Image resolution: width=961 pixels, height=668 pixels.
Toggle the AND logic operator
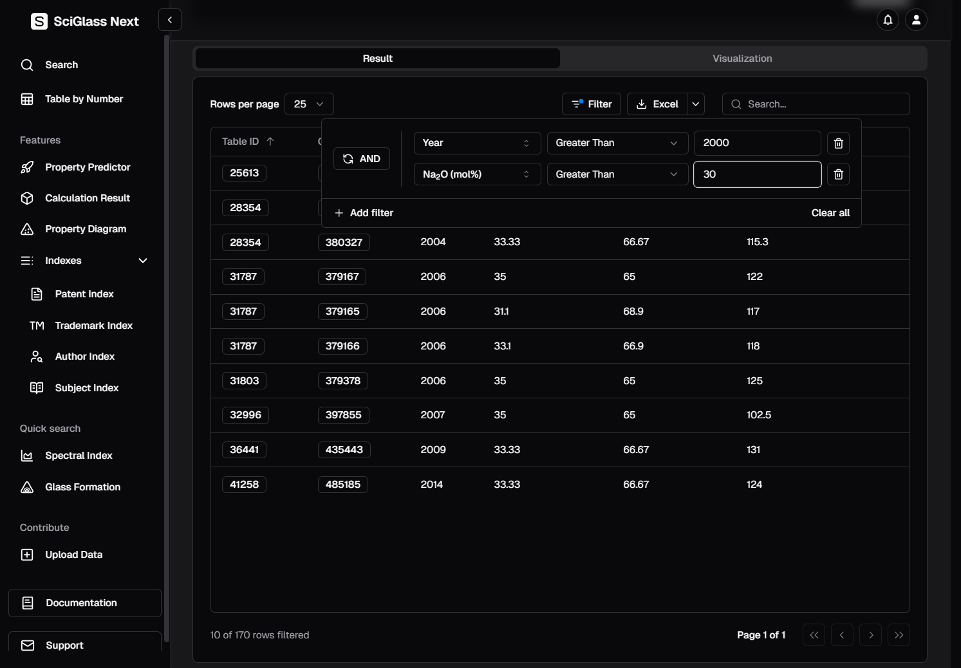click(362, 159)
